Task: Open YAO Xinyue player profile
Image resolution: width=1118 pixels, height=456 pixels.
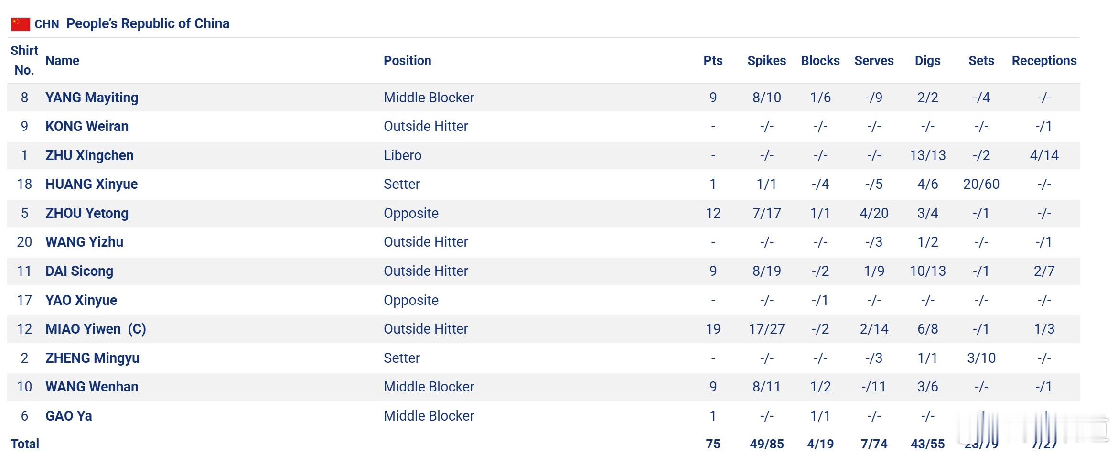Action: pos(81,300)
